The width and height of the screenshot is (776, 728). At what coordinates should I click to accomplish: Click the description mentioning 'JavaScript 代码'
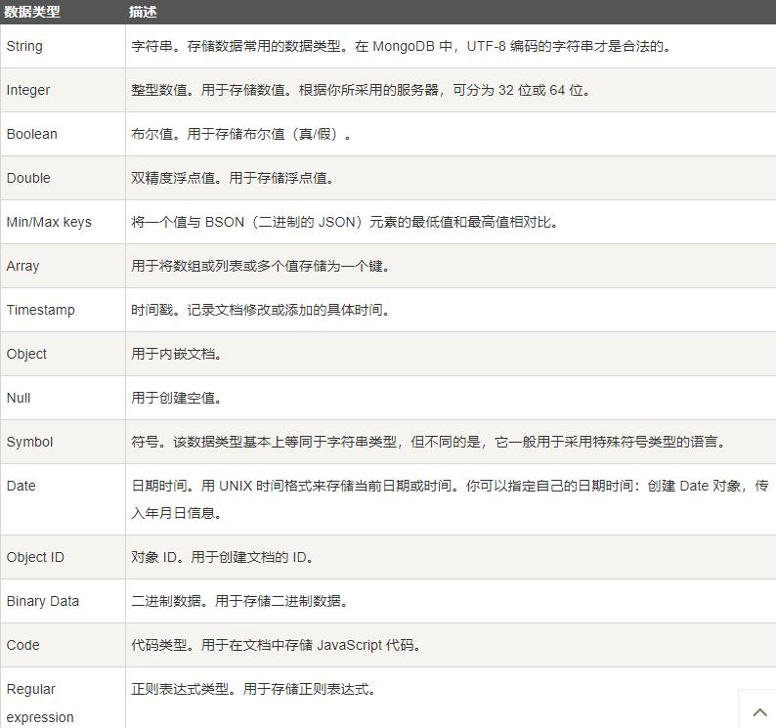coord(277,645)
